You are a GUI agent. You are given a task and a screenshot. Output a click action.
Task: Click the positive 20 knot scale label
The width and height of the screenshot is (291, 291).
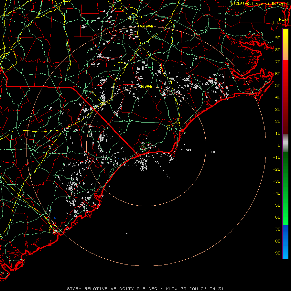(278, 121)
